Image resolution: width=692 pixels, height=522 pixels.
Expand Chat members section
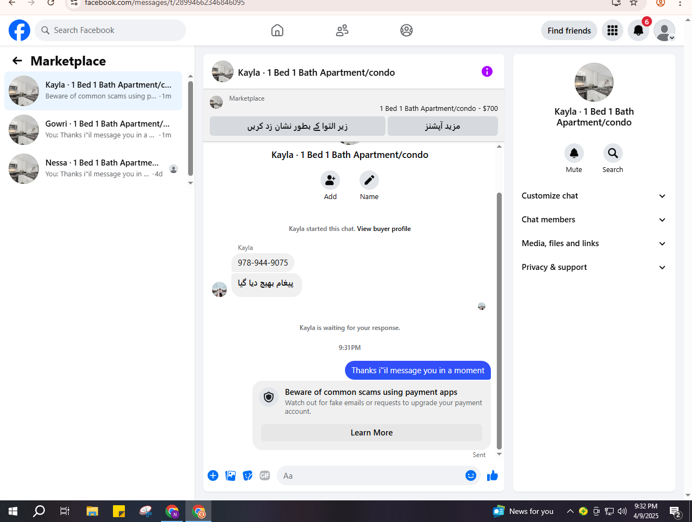coord(594,220)
